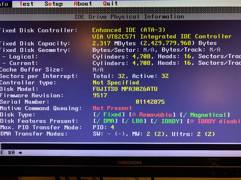The height and width of the screenshot is (180, 241).
Task: Click the FUJITSU MPA3026ATU disk model
Action: click(125, 89)
